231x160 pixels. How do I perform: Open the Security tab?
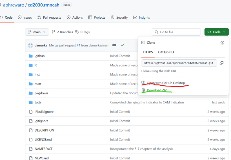pos(119,18)
